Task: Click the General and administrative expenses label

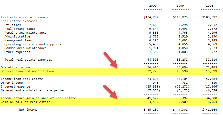Action: pos(33,90)
